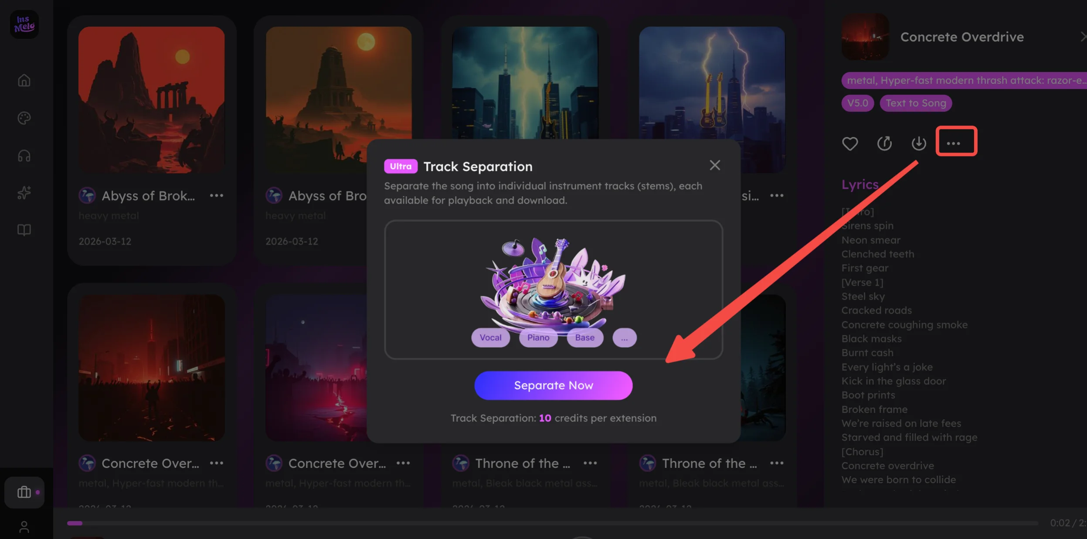1087x539 pixels.
Task: Close the Track Separation dialog
Action: 714,165
